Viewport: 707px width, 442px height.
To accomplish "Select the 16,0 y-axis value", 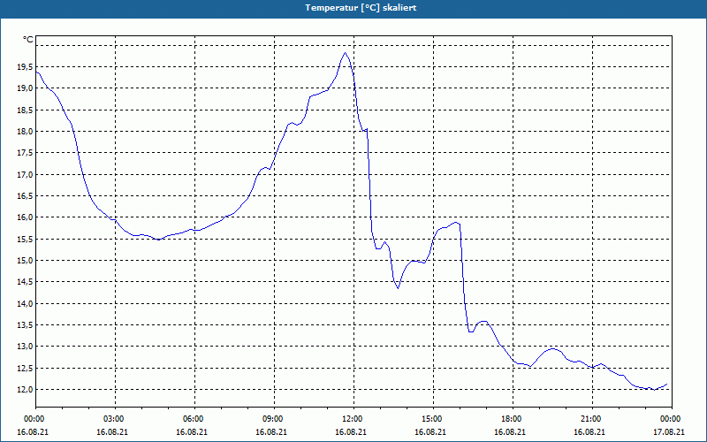I will pyautogui.click(x=25, y=217).
